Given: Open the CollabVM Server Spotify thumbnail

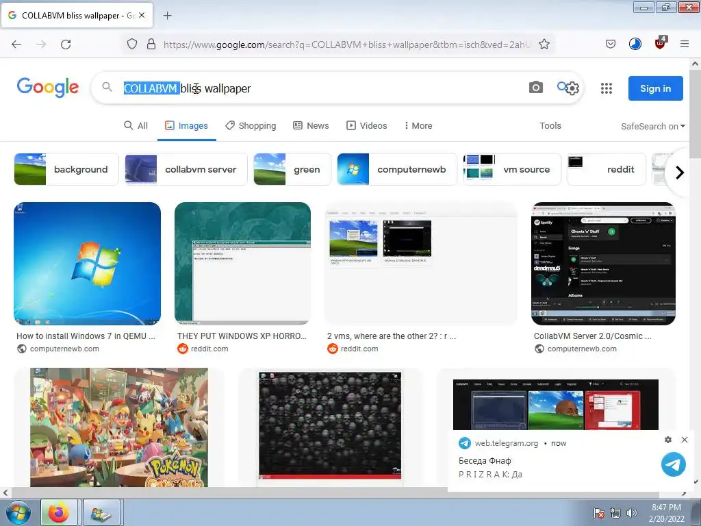Looking at the screenshot, I should [x=603, y=264].
